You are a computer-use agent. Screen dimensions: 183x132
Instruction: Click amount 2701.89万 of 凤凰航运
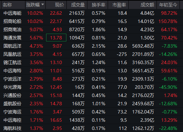(x=143, y=54)
